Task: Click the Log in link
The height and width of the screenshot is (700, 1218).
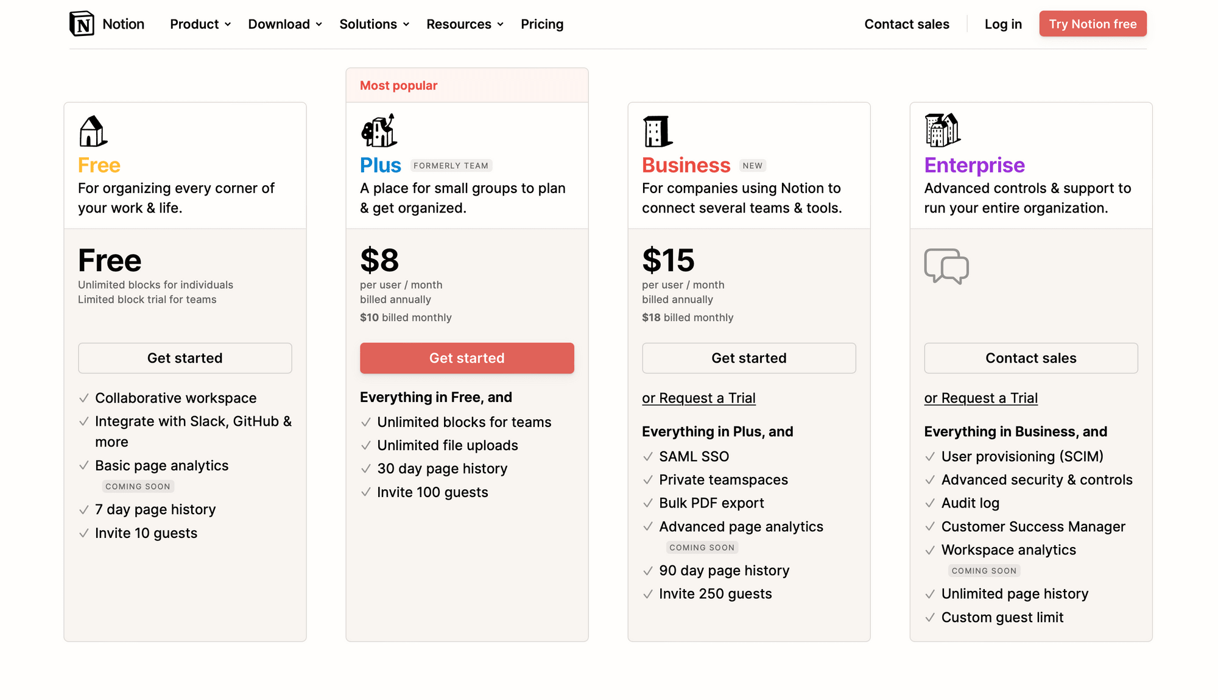Action: click(1003, 24)
